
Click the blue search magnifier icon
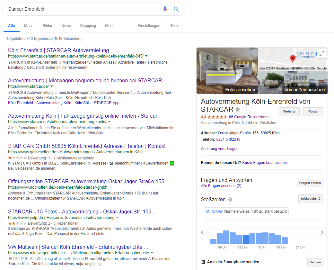pos(176,9)
